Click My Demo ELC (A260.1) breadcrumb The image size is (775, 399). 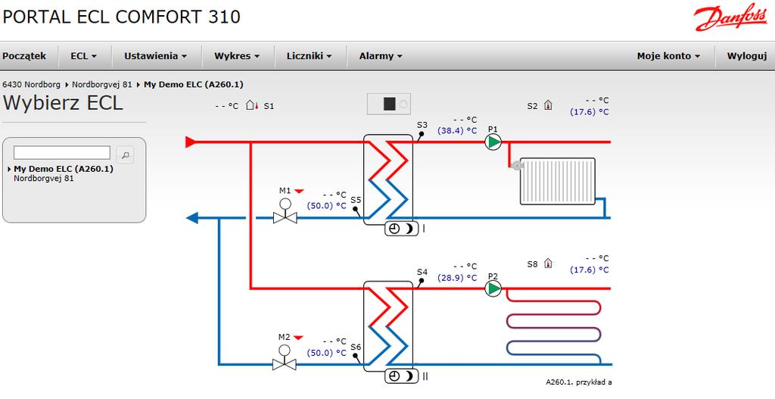193,85
